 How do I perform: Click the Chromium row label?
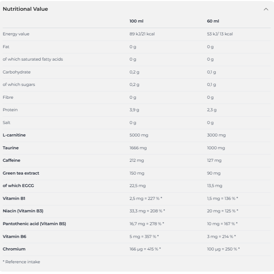click(x=14, y=249)
